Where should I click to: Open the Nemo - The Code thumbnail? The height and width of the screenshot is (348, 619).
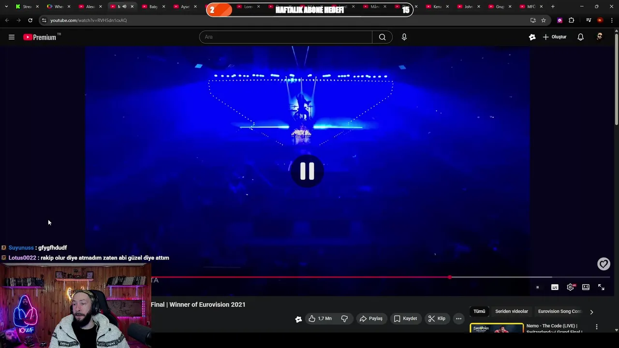tap(497, 328)
